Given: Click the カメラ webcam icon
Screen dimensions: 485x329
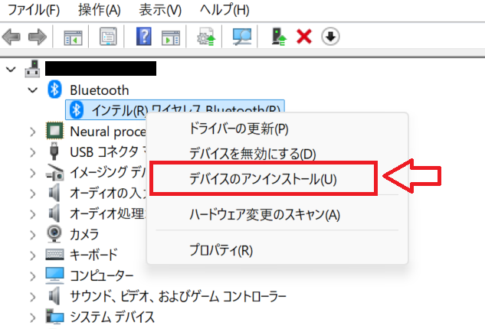Looking at the screenshot, I should (x=54, y=234).
